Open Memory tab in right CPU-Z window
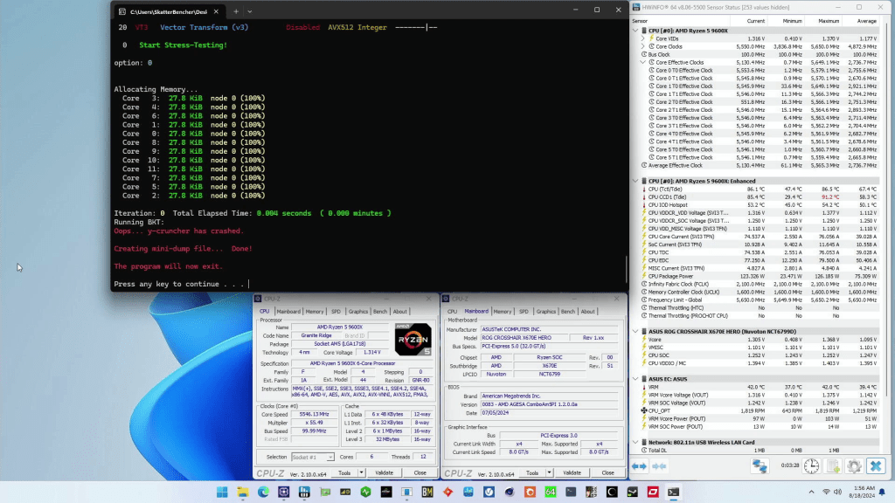The height and width of the screenshot is (503, 895). [503, 312]
